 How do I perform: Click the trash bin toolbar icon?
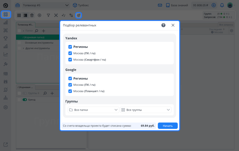[x=32, y=15]
